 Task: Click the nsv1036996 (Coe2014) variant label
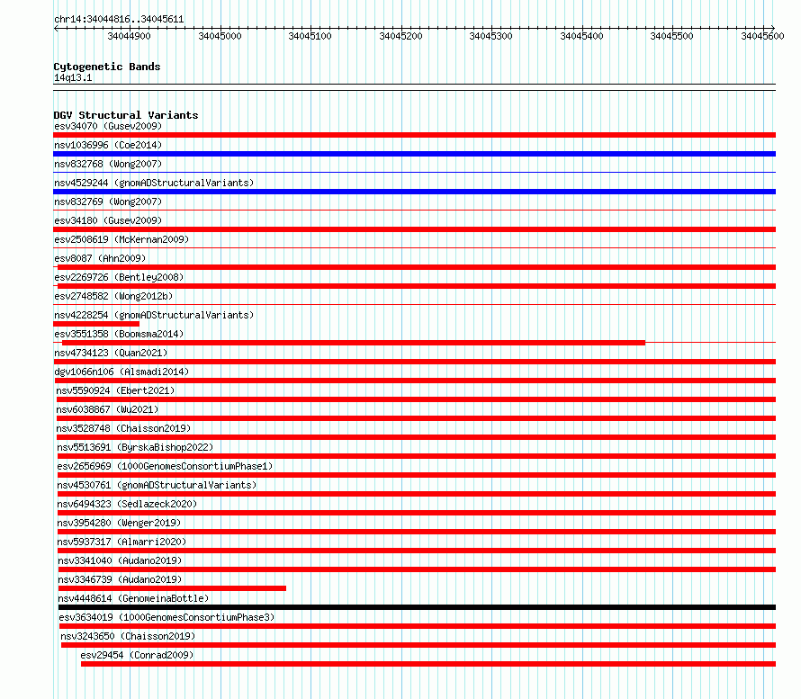(108, 145)
